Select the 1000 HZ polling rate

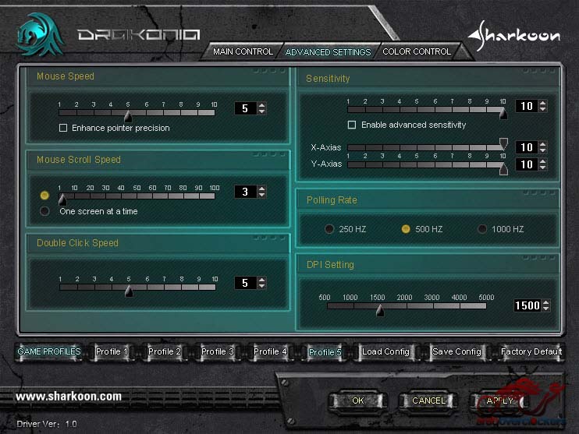point(482,229)
